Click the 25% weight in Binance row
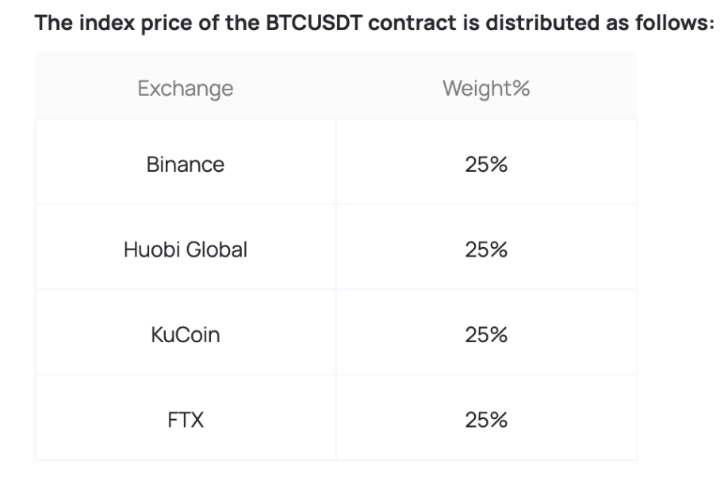 pos(486,165)
